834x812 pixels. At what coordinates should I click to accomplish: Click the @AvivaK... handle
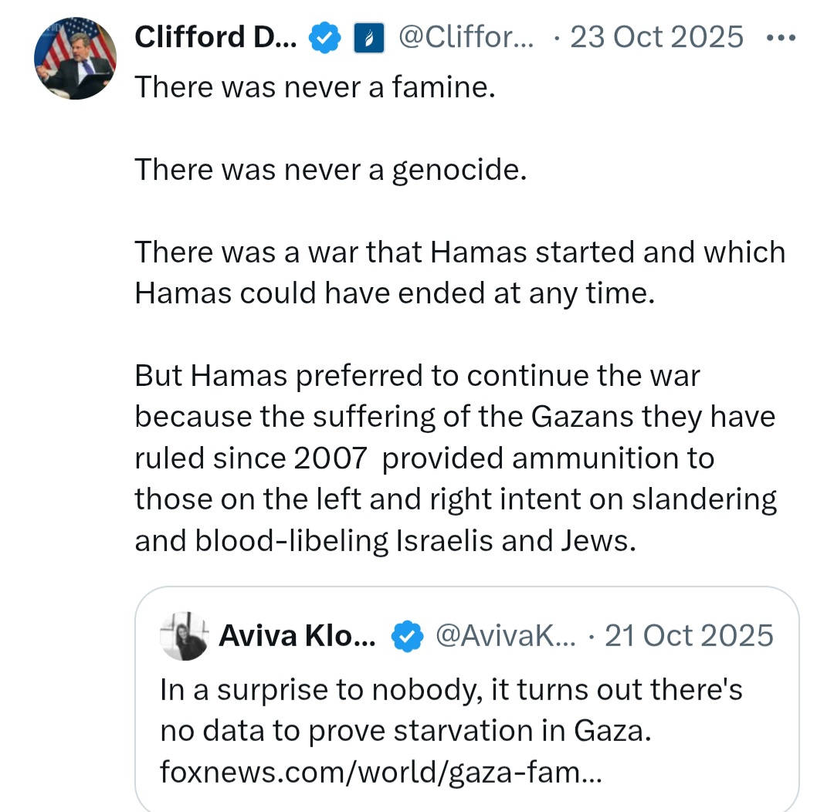(506, 636)
